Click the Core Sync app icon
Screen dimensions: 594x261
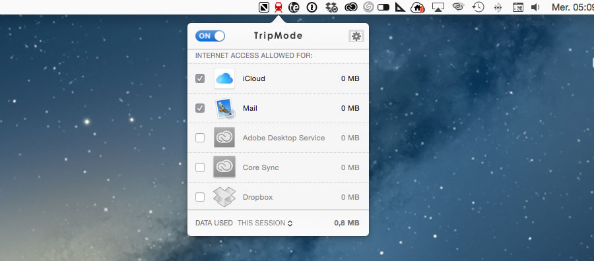pos(224,167)
